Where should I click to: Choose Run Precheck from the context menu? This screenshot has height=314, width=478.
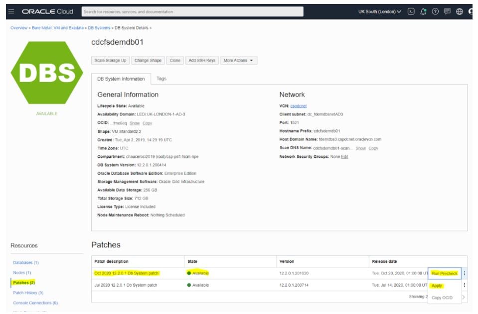tap(445, 273)
